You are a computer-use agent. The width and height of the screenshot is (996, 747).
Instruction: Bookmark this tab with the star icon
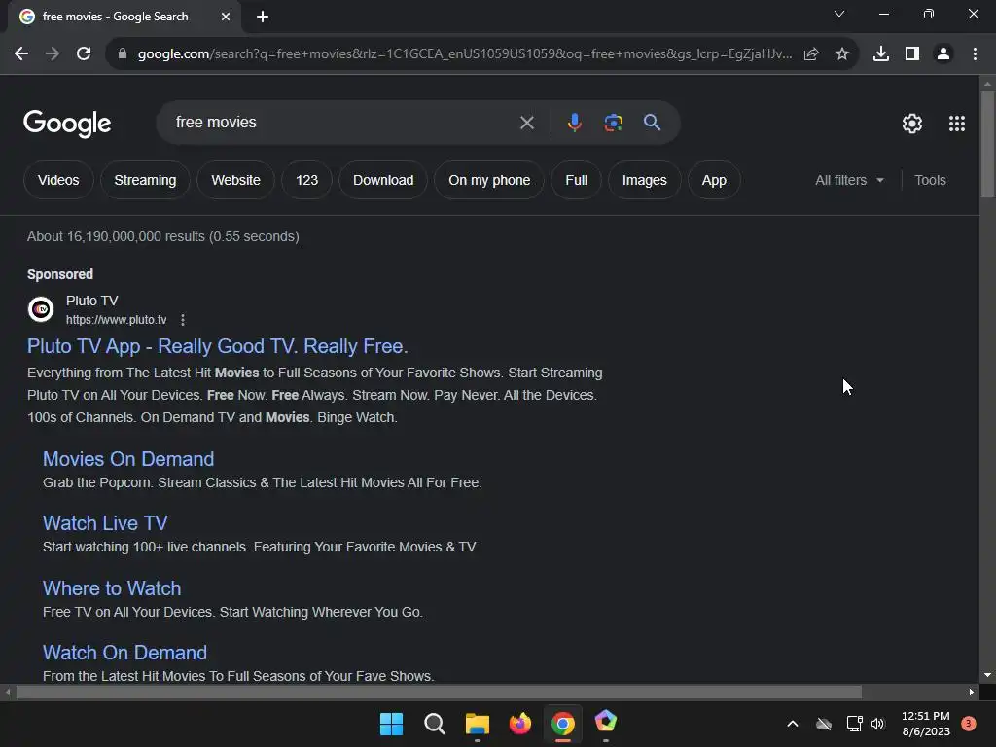(842, 54)
